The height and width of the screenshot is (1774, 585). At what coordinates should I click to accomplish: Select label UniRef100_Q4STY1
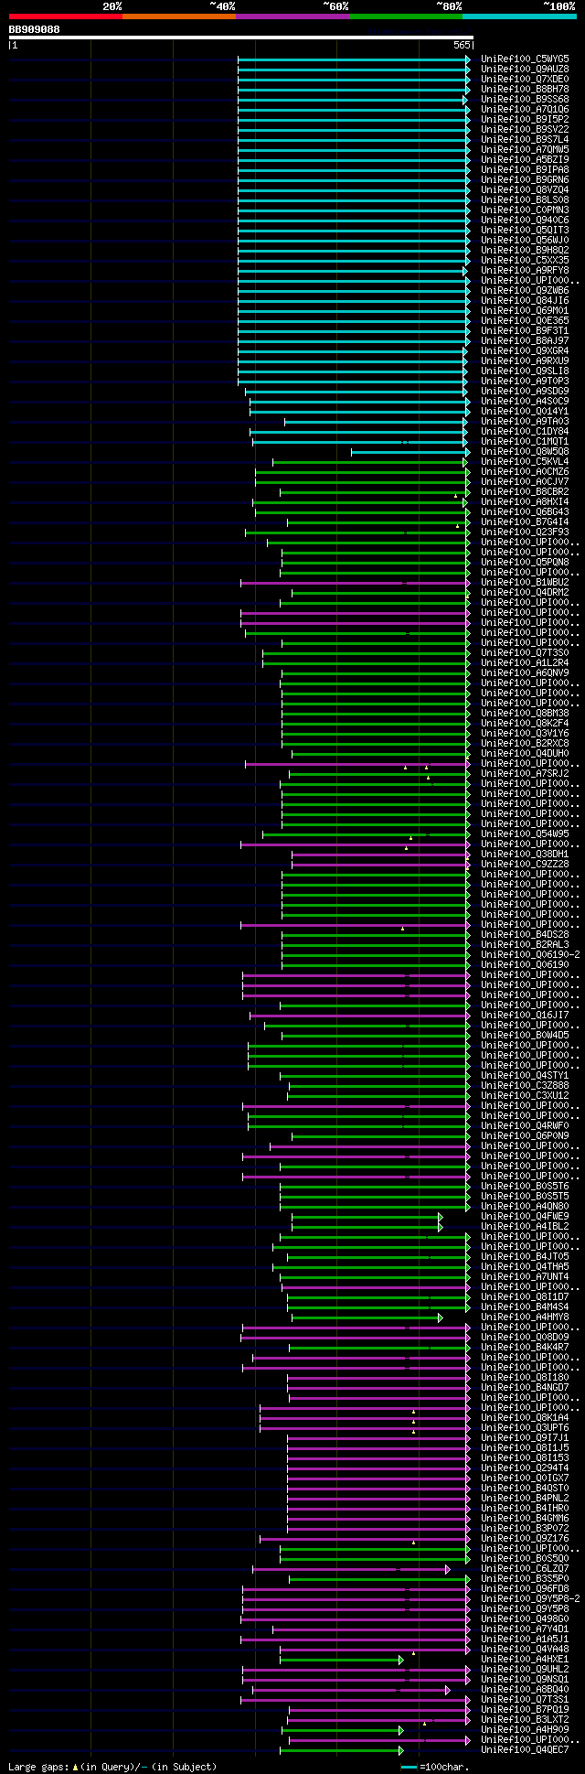525,1075
